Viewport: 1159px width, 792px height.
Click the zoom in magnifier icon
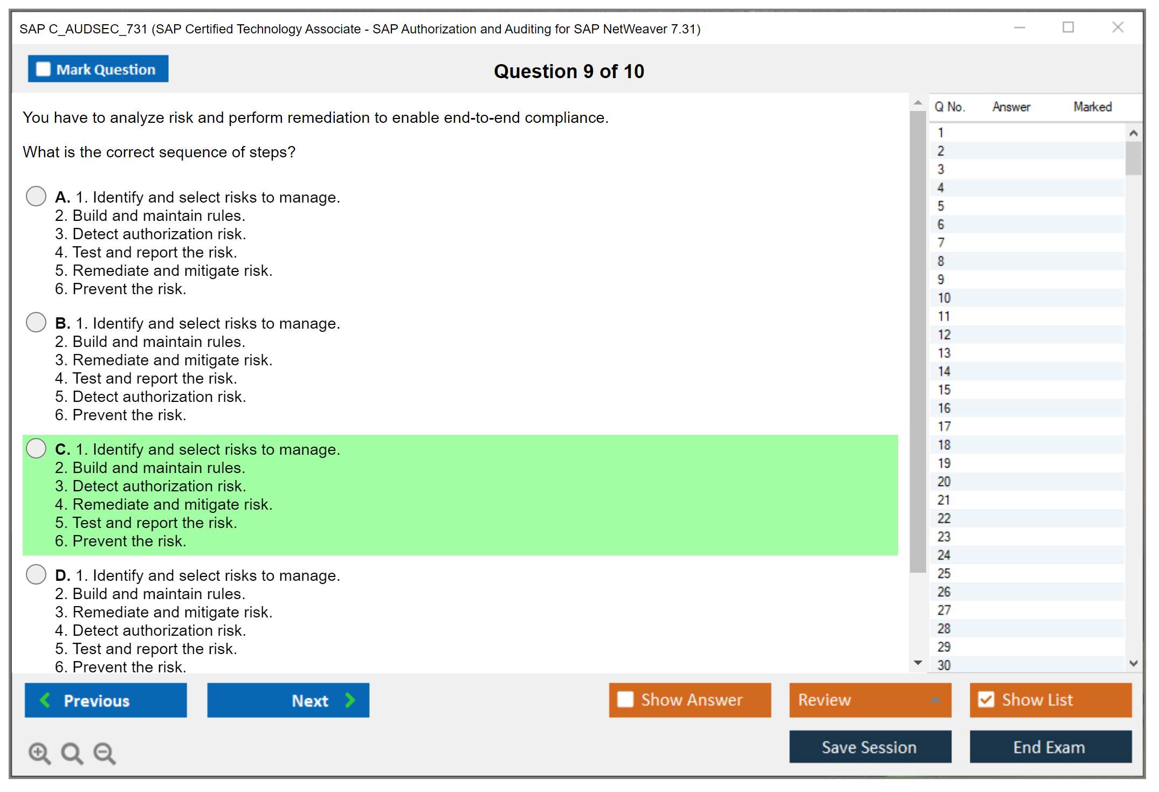click(39, 753)
